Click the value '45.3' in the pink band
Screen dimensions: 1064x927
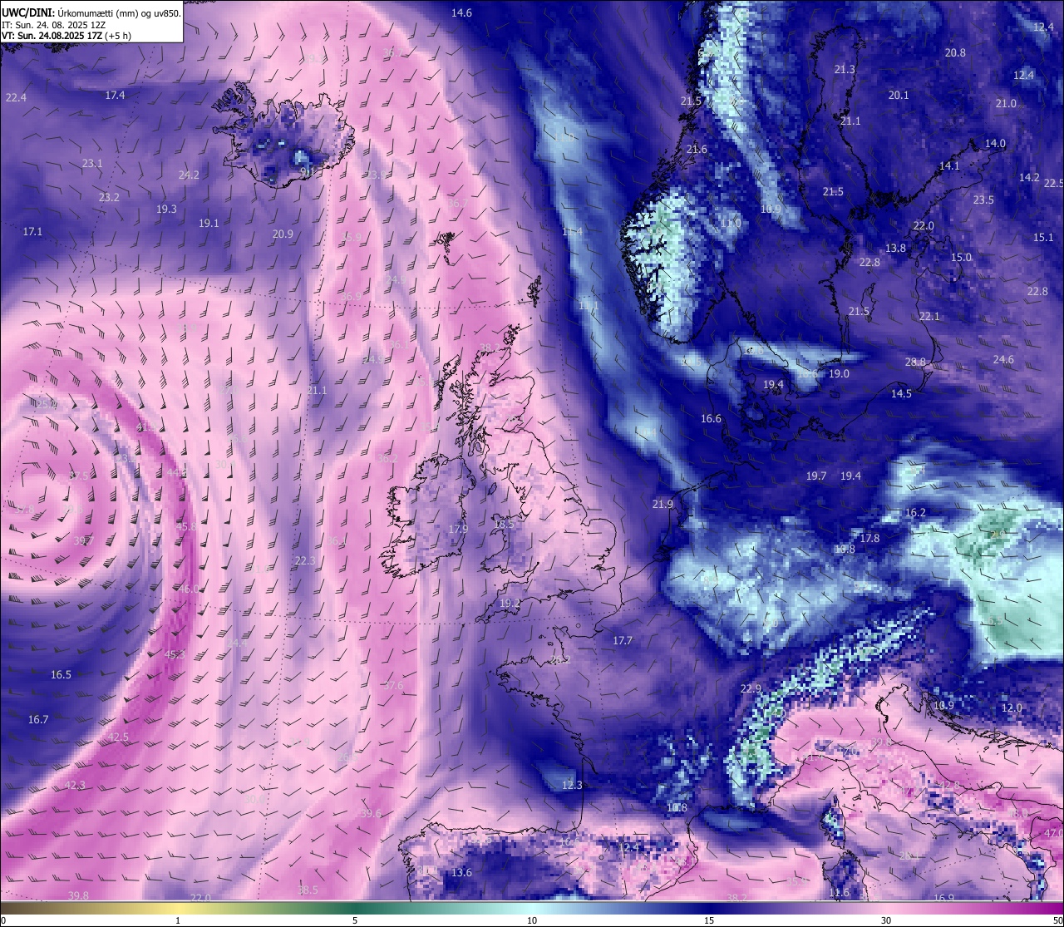[175, 655]
